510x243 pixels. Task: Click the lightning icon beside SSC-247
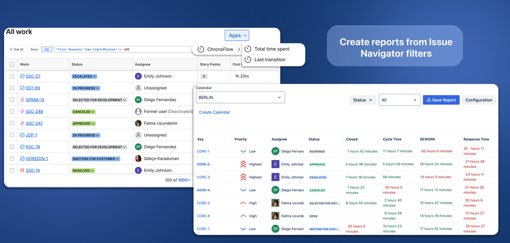[x=22, y=124]
